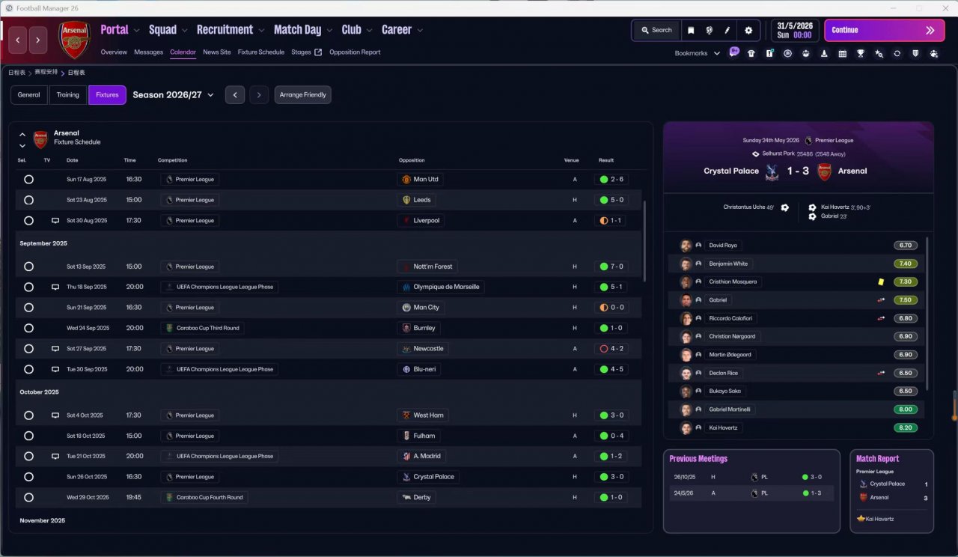Select the Leeds fixture radio button
This screenshot has height=557, width=958.
click(x=28, y=200)
